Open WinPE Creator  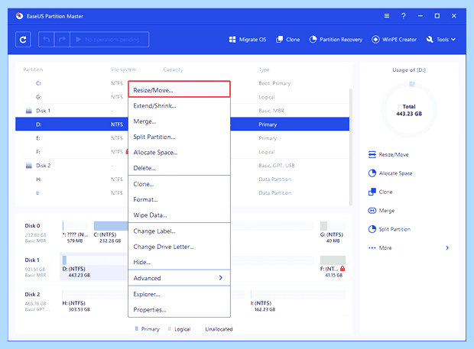394,40
